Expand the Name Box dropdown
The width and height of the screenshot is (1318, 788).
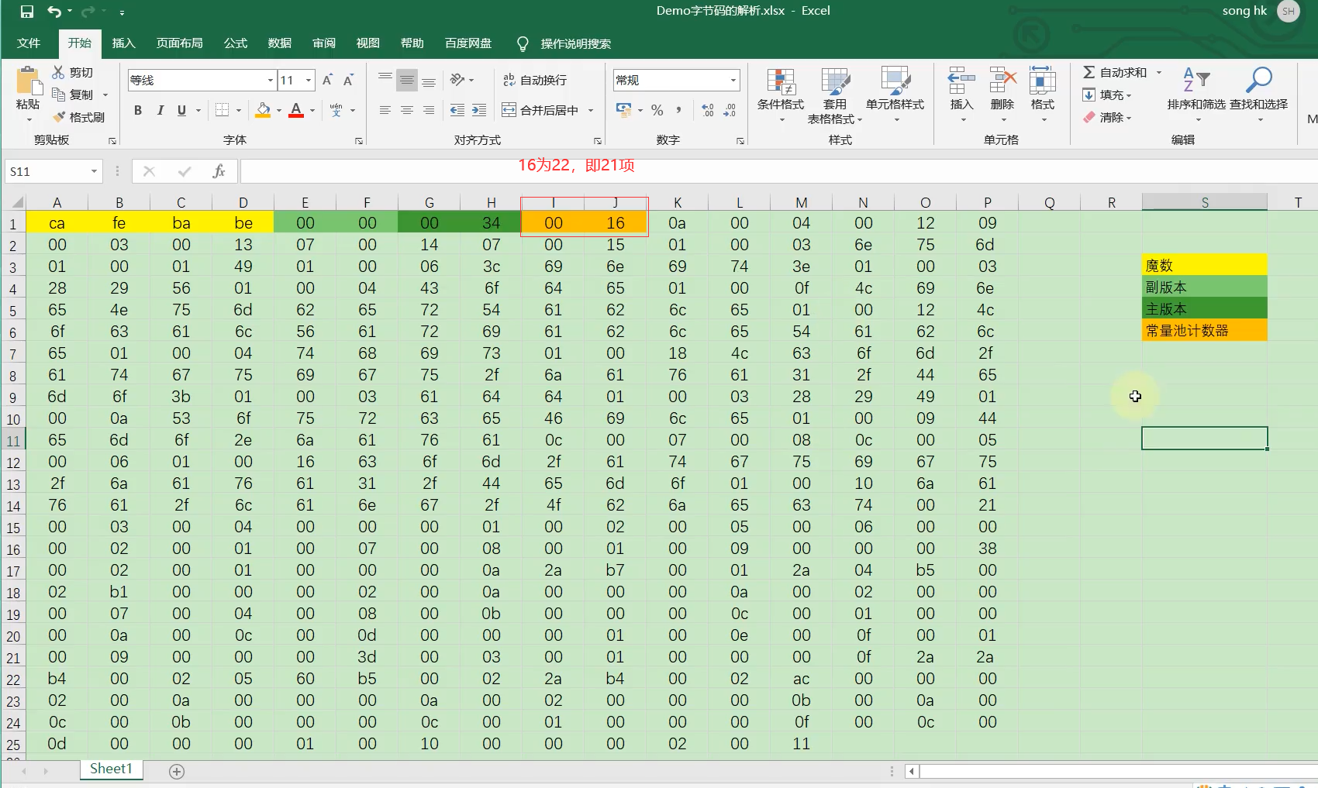94,171
